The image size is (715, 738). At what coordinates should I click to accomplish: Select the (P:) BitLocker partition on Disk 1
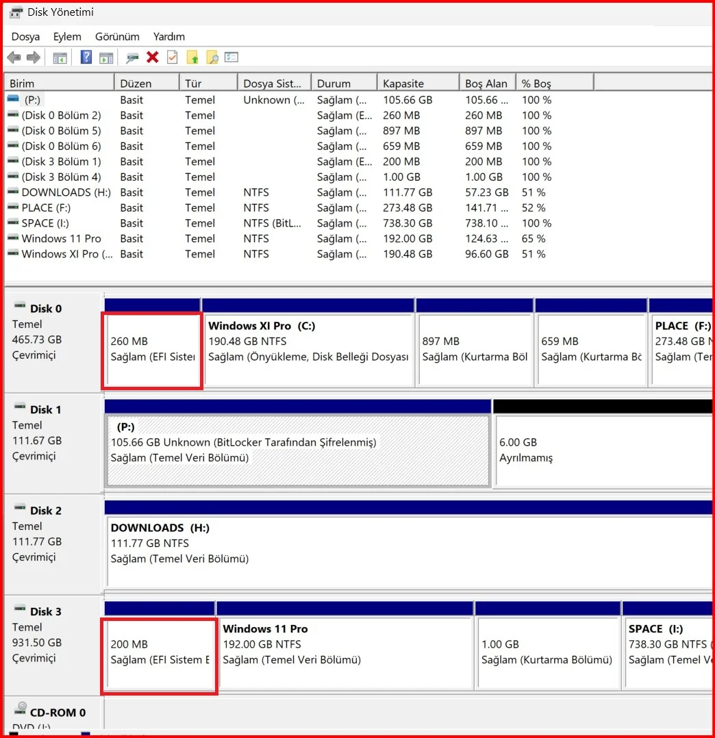[298, 450]
